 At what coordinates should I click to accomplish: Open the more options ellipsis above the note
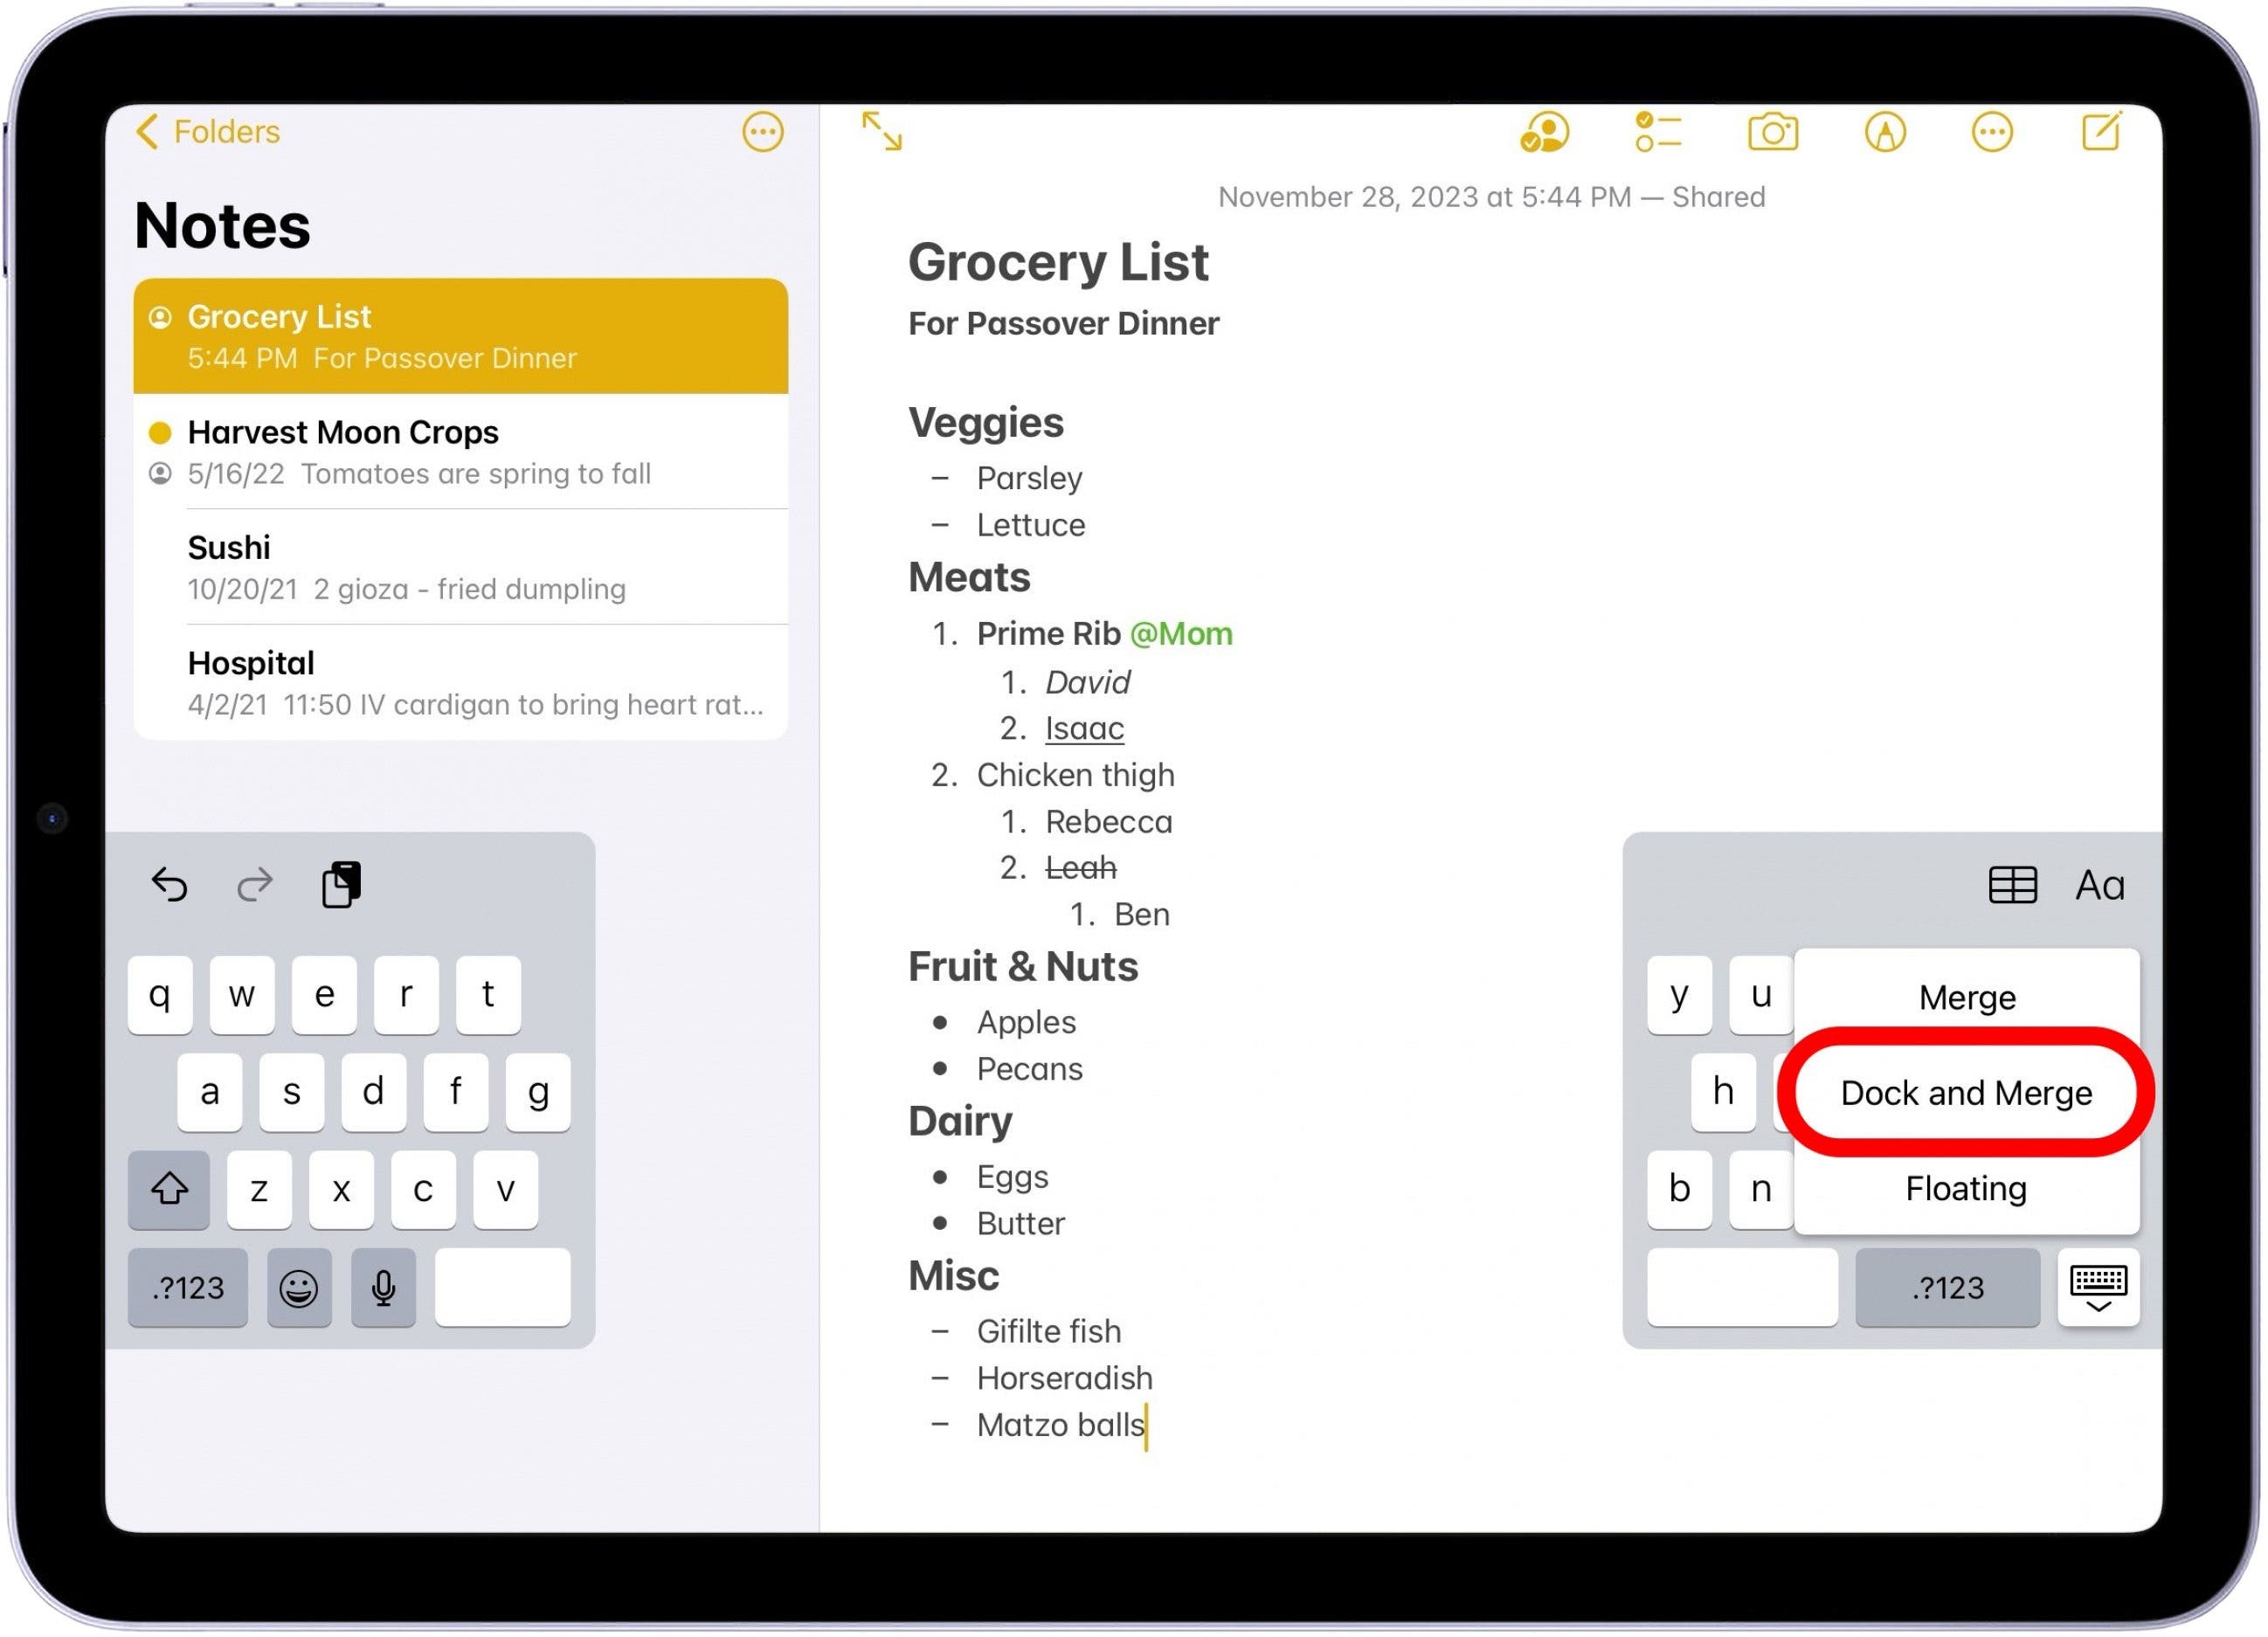[1992, 131]
